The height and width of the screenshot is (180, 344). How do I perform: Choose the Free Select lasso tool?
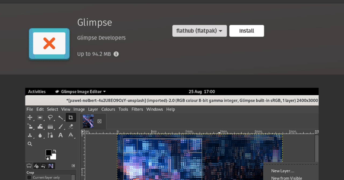[x=51, y=118]
